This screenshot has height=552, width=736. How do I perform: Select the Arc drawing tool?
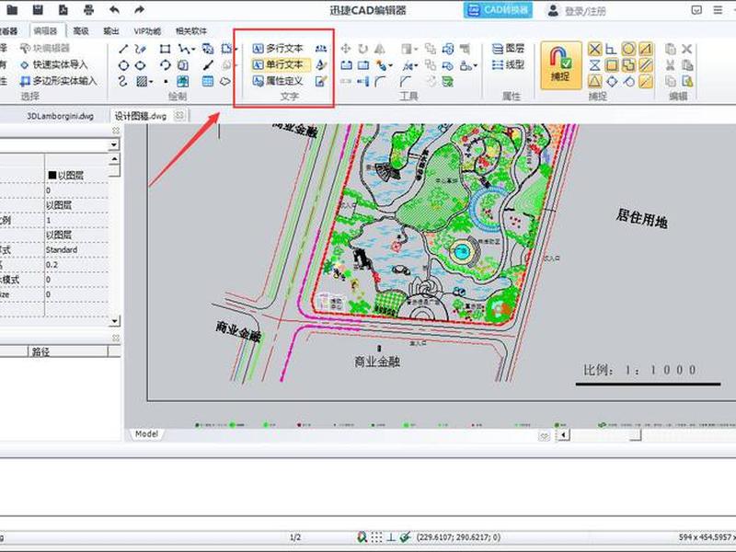(165, 65)
